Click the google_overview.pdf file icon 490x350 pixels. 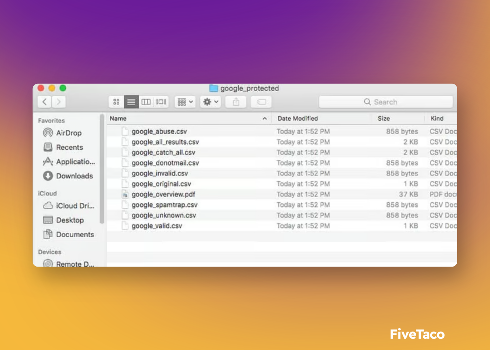[x=125, y=194]
